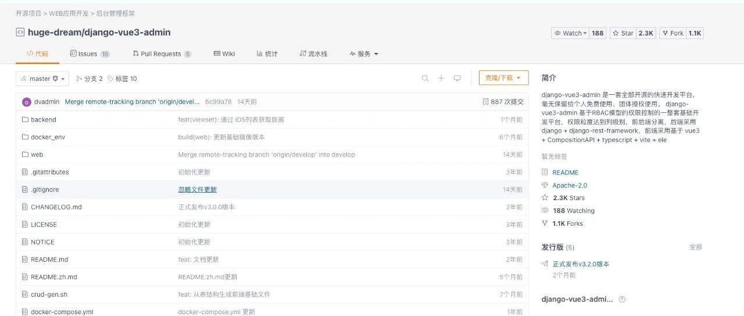Click the search icon above the file list

tap(425, 79)
